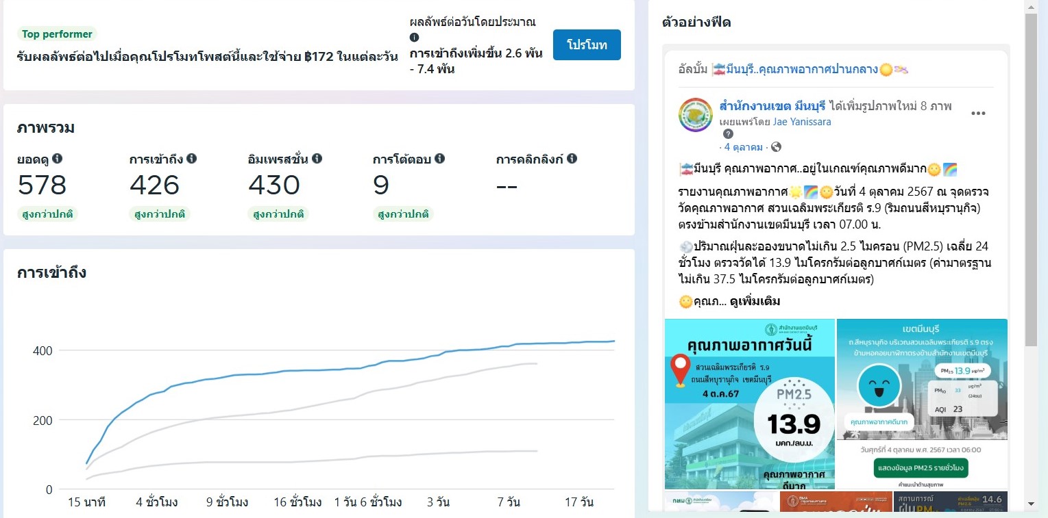1048x518 pixels.
Task: Open the เขตมีนบุรี AQI 23 photo
Action: pos(922,404)
